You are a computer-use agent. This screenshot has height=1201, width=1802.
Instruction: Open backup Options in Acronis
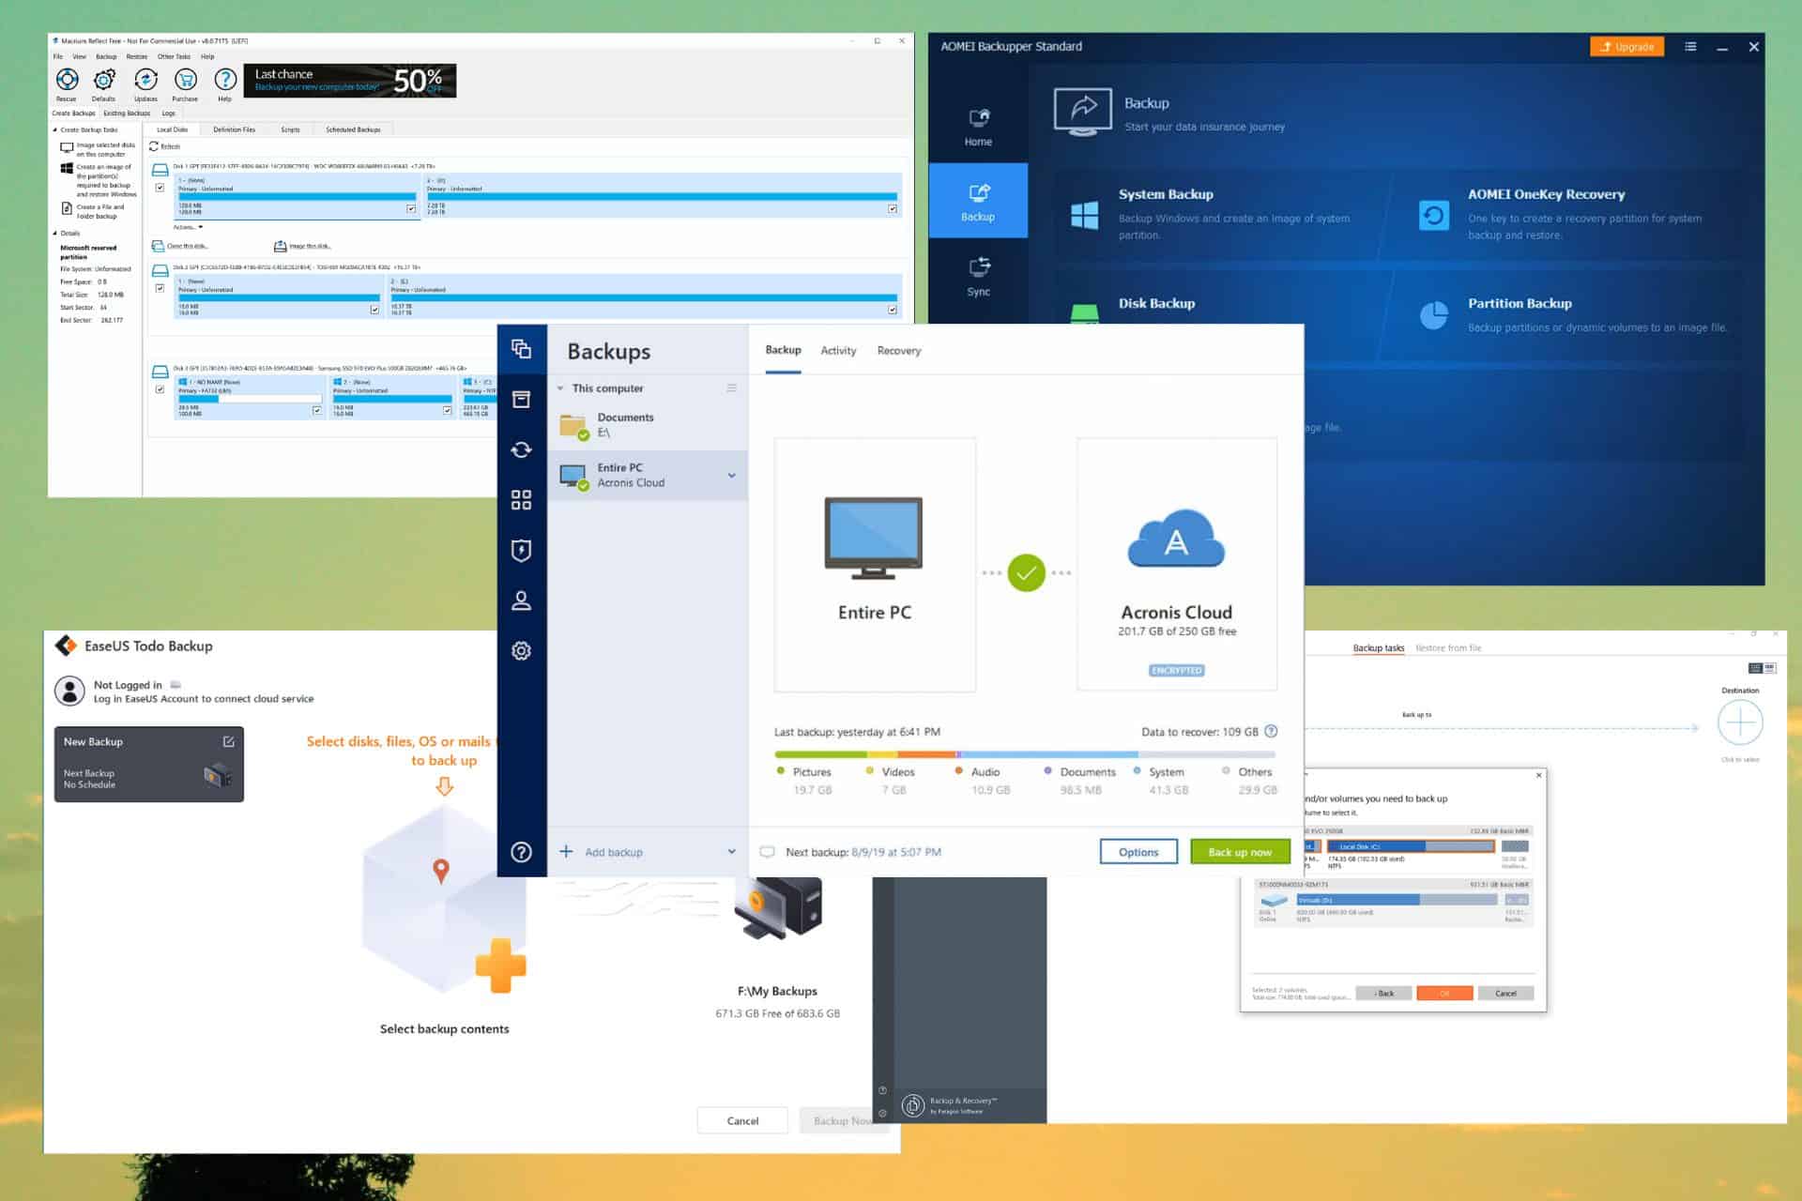pyautogui.click(x=1138, y=851)
